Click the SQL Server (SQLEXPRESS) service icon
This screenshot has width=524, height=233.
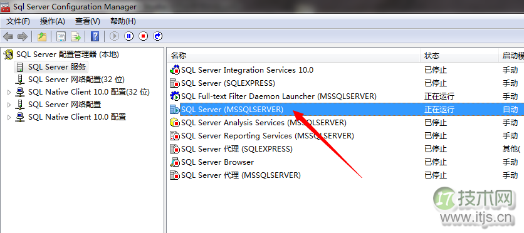[175, 83]
